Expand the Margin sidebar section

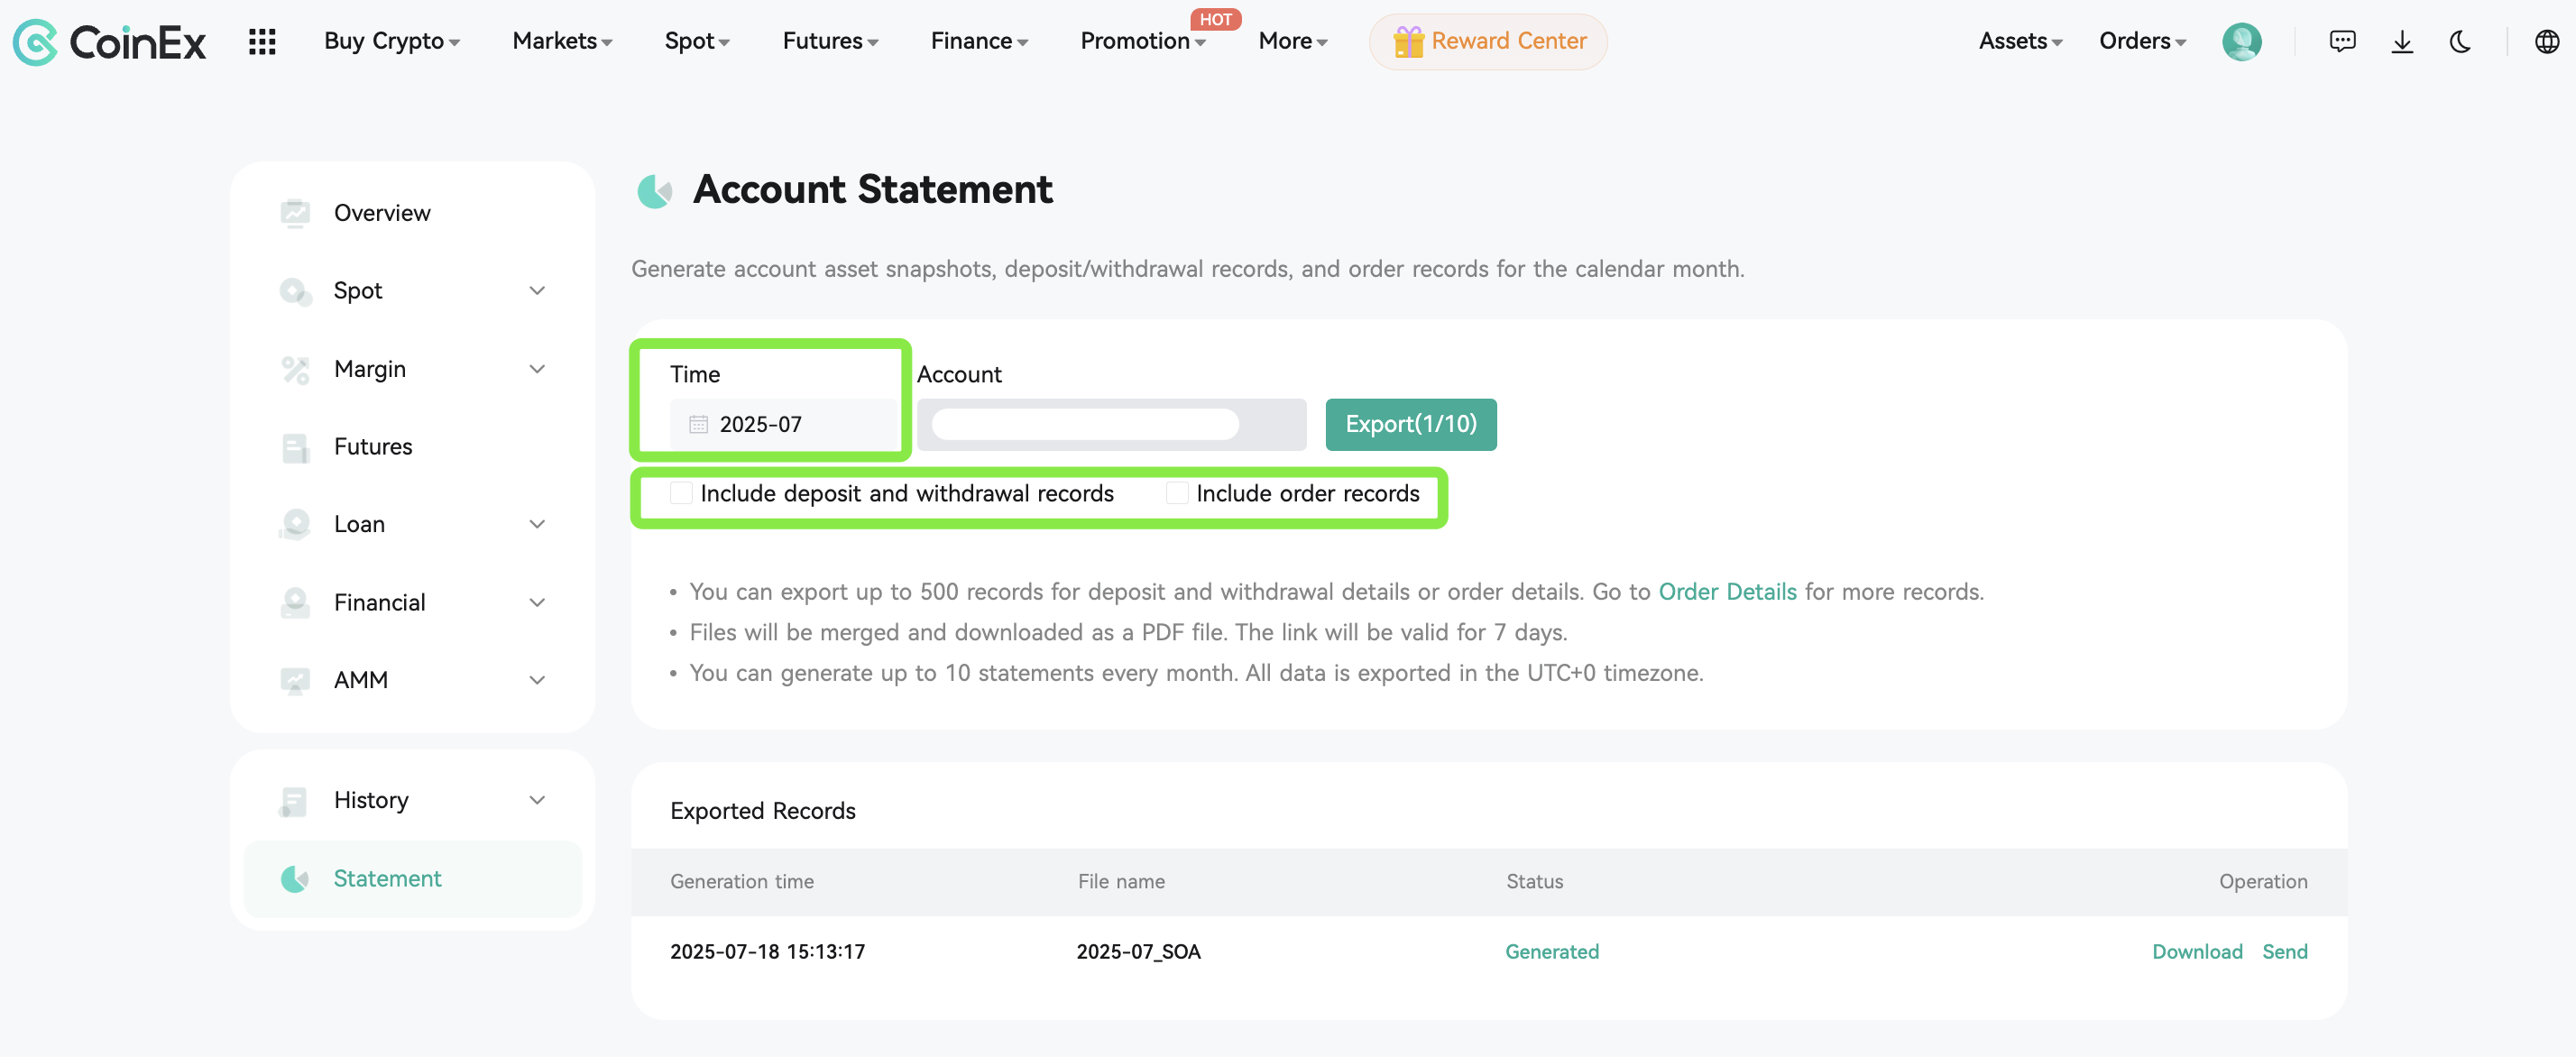point(538,368)
